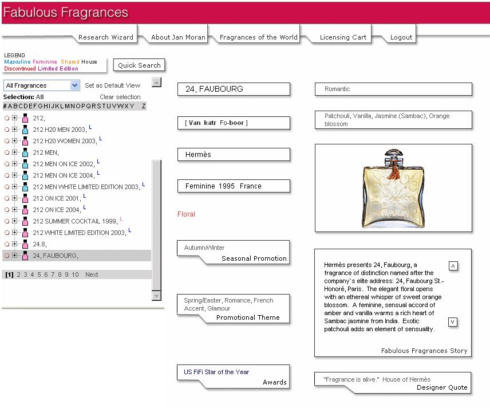
Task: Click the red Floral family label
Action: pyautogui.click(x=186, y=214)
